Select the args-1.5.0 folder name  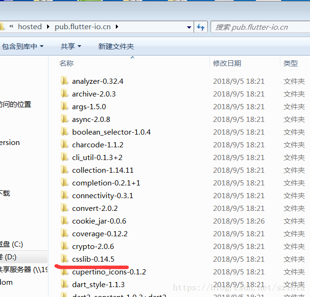(89, 107)
